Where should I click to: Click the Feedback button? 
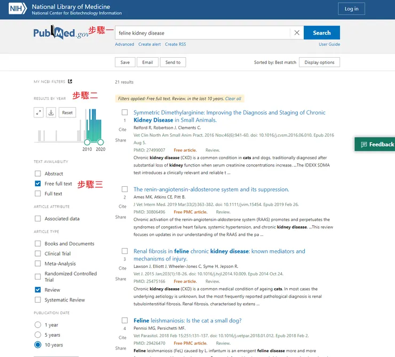(375, 144)
